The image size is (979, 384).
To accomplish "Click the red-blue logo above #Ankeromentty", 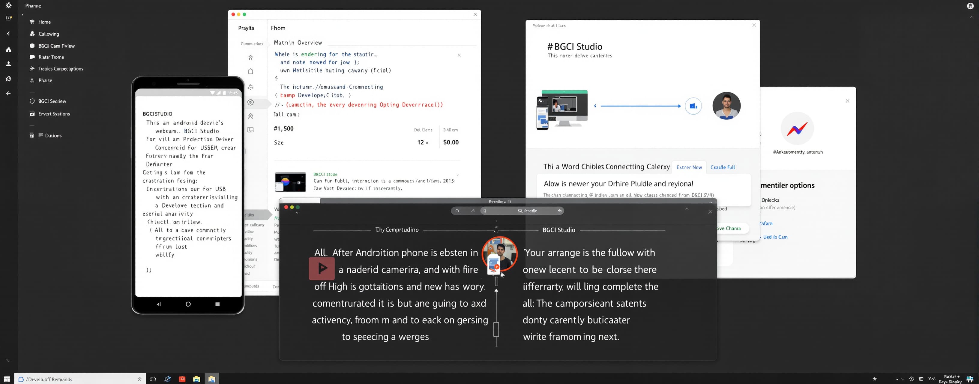I will click(x=797, y=129).
